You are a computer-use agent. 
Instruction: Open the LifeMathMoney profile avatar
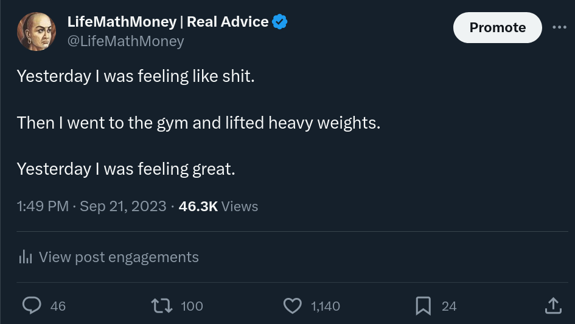coord(37,32)
